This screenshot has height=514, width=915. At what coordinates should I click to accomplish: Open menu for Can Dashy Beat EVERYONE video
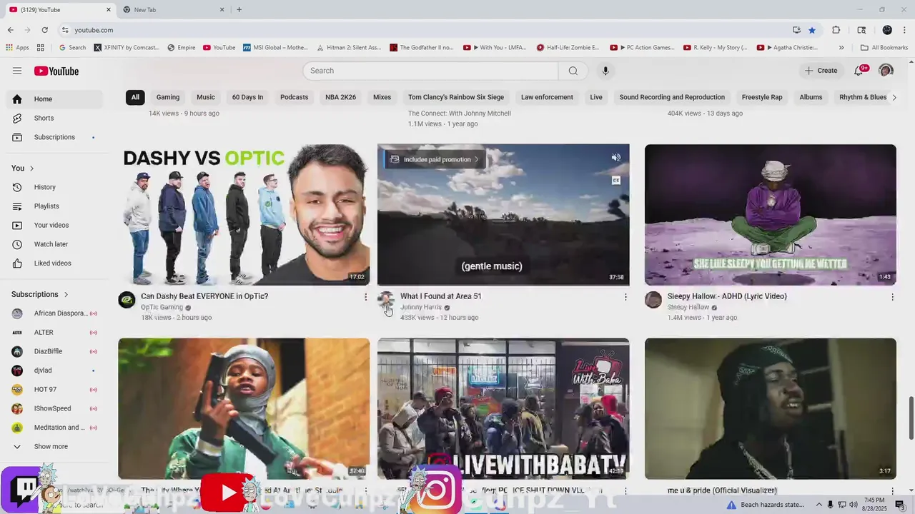365,297
